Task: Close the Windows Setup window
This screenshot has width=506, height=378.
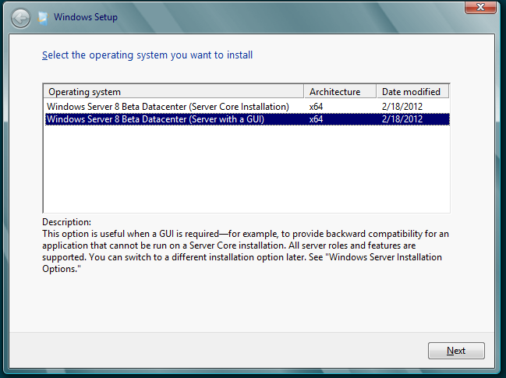Action: click(480, 7)
